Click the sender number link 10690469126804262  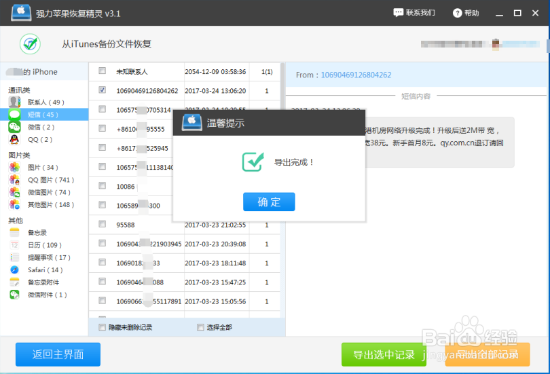click(356, 75)
